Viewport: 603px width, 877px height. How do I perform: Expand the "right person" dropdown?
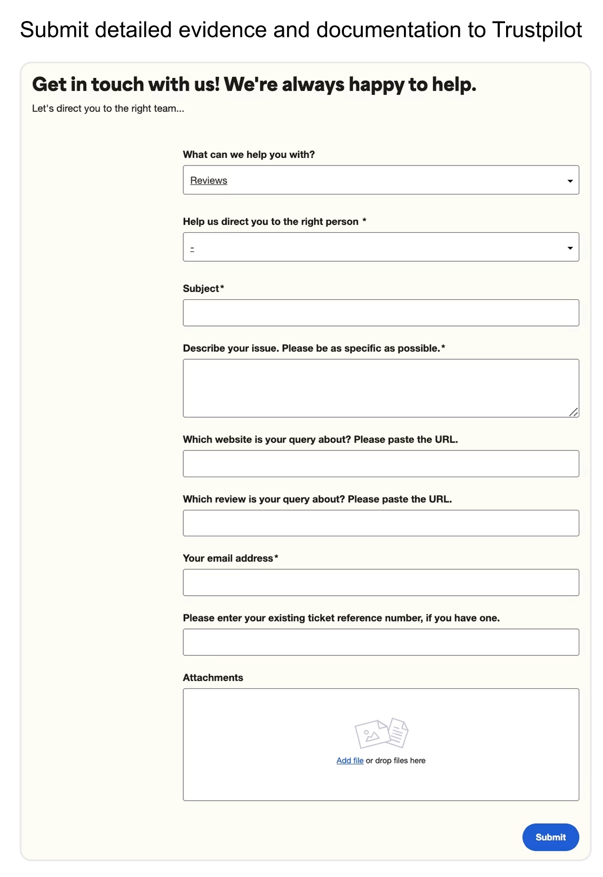tap(380, 247)
